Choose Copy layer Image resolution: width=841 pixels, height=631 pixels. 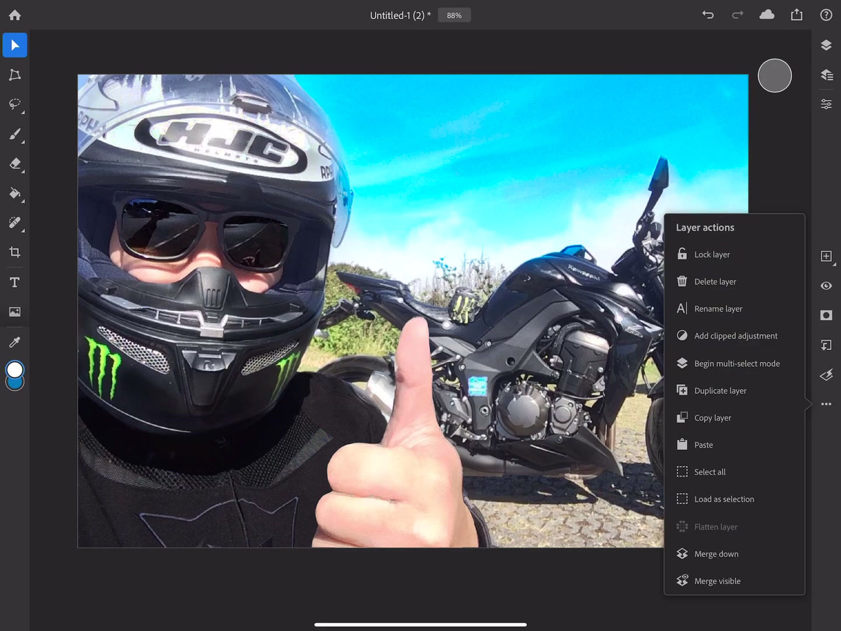pyautogui.click(x=735, y=418)
